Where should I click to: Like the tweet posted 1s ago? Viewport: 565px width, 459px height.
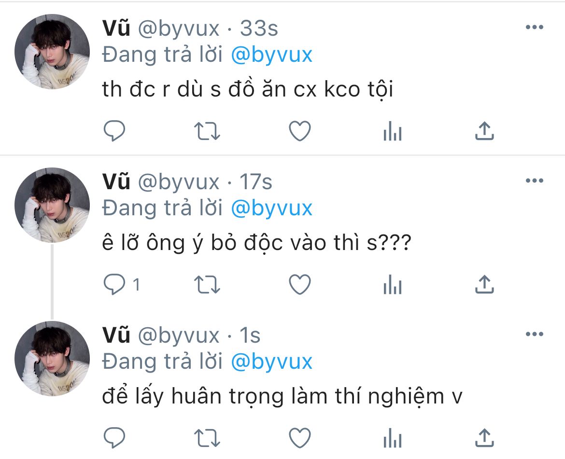click(300, 438)
